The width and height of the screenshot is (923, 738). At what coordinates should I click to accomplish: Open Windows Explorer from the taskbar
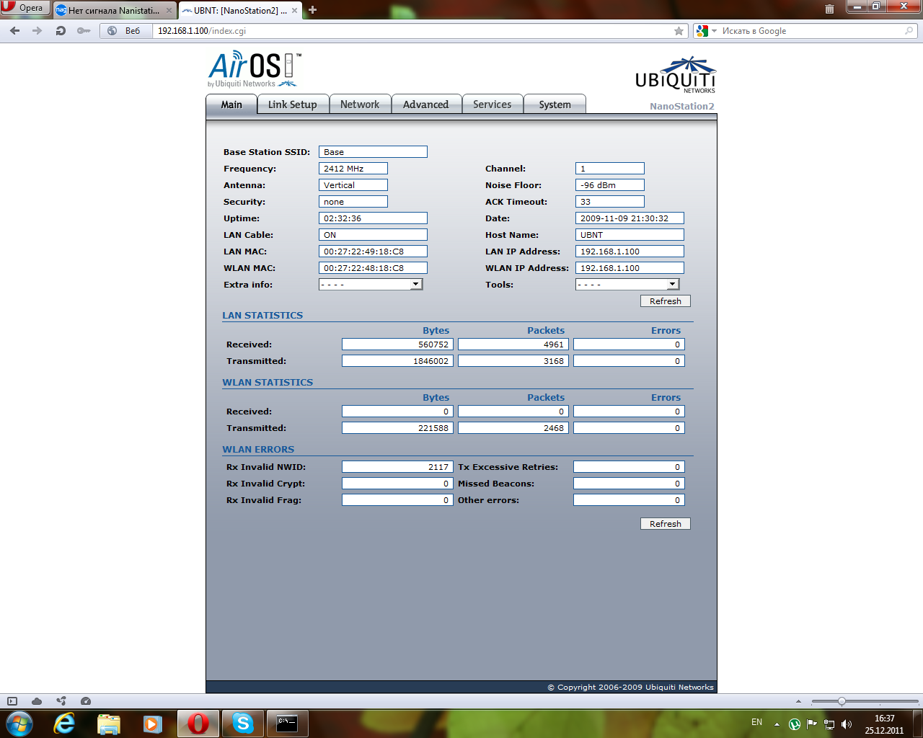pyautogui.click(x=108, y=724)
